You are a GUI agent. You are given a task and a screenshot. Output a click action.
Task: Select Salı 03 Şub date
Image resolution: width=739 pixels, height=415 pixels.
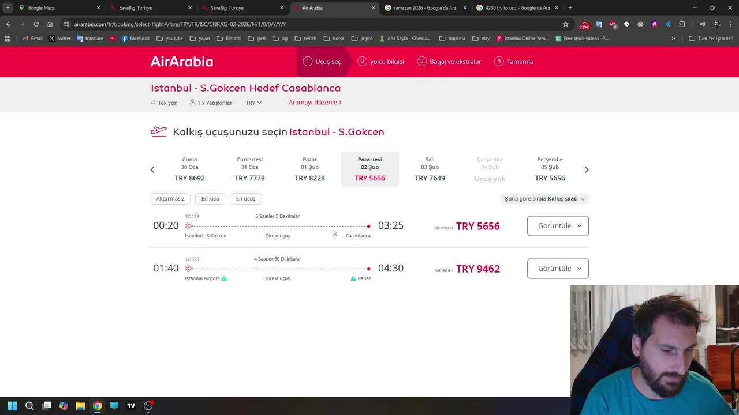point(430,169)
